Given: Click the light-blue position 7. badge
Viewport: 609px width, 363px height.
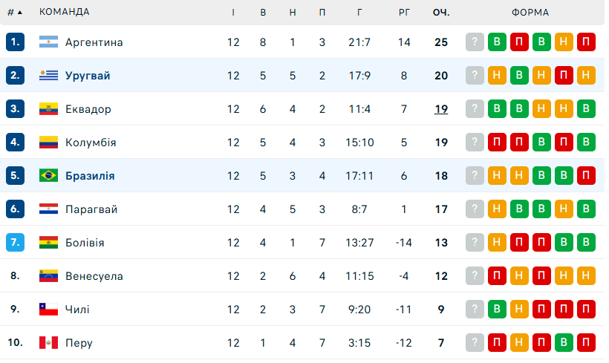Looking at the screenshot, I should point(16,243).
